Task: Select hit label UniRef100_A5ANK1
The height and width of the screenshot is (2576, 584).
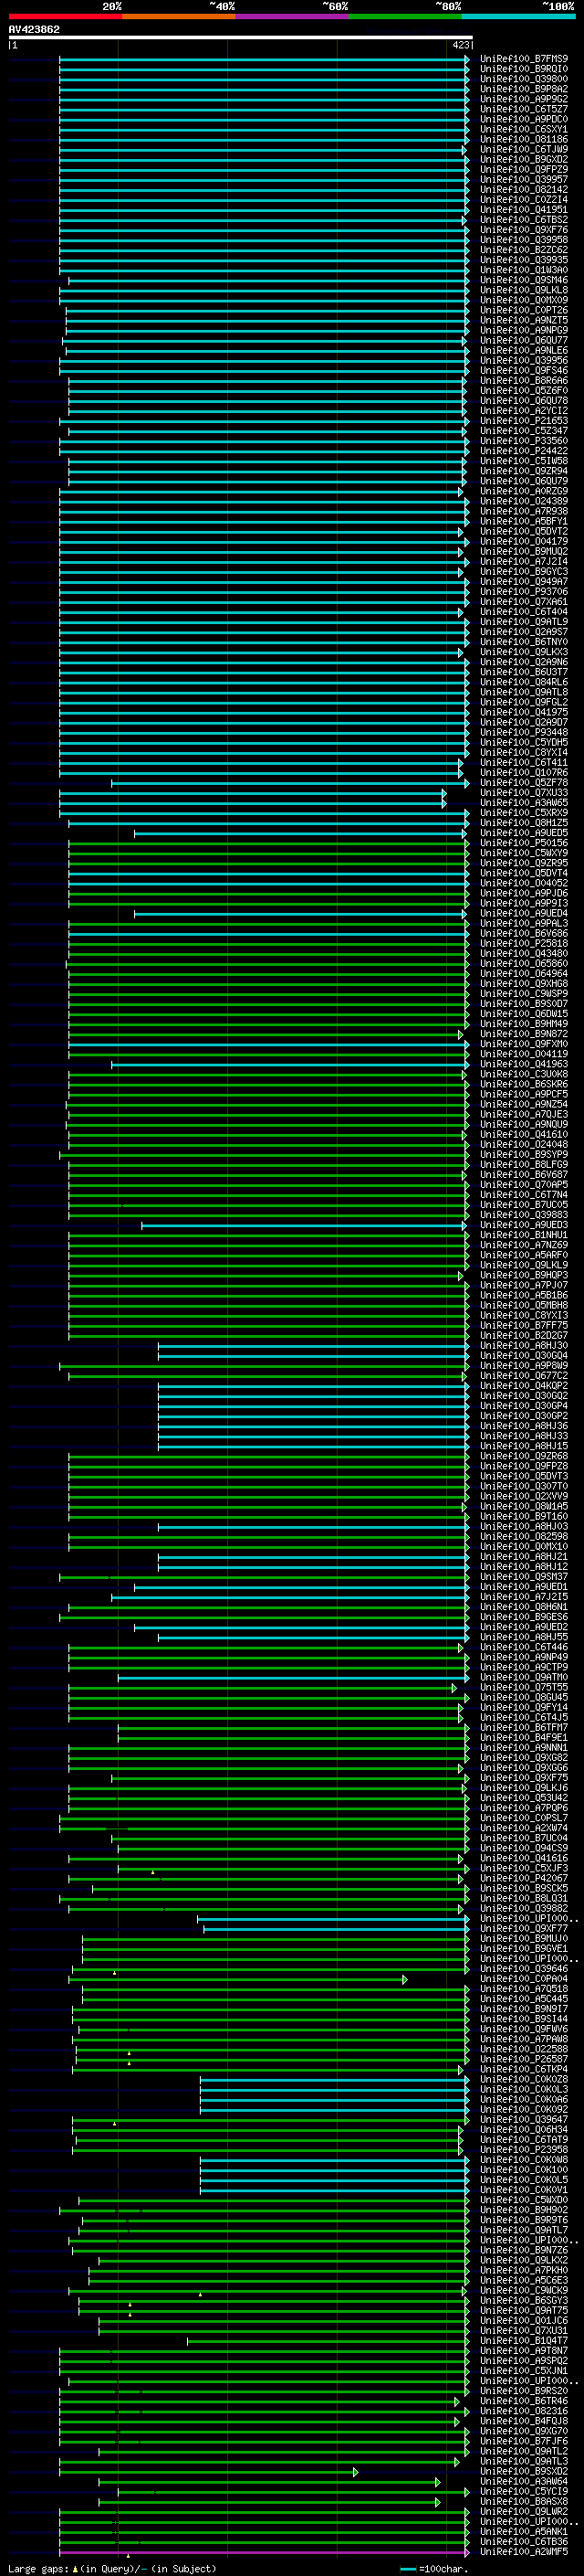Action: coord(524,2531)
